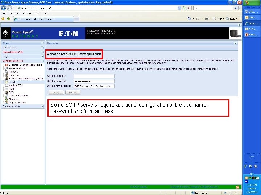Click the UPS device image in the header

[x=235, y=34]
